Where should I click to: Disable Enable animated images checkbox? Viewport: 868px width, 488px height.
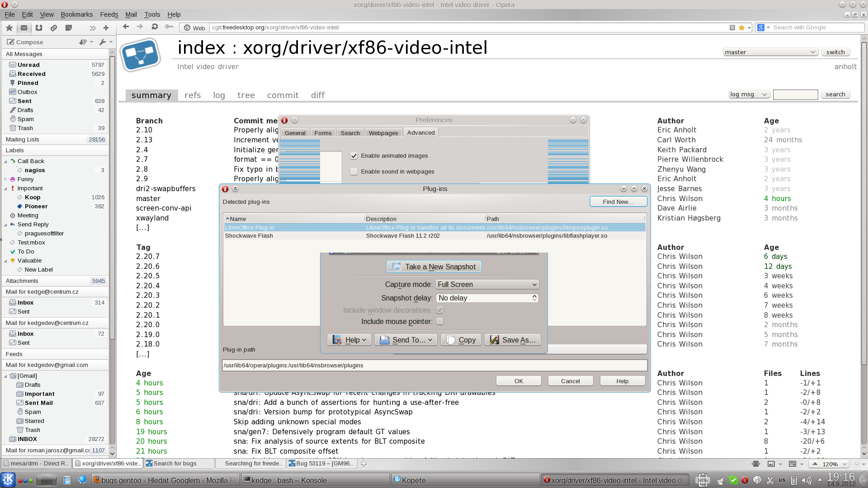354,156
